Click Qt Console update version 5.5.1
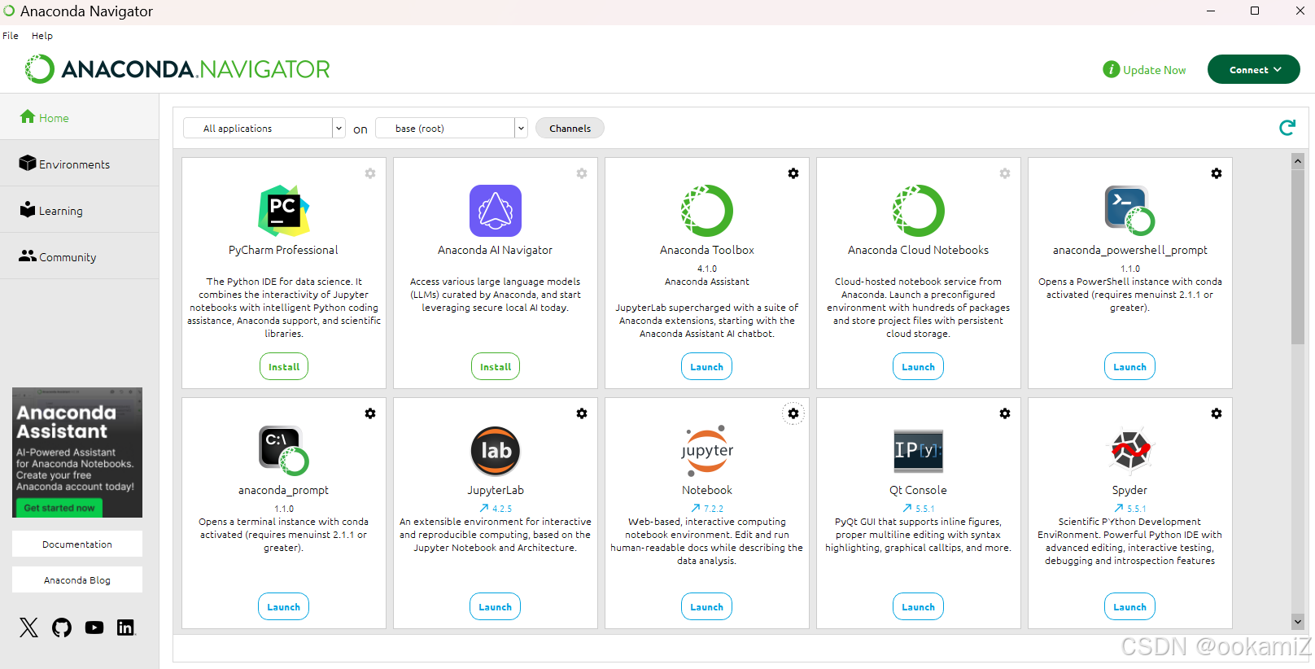Image resolution: width=1315 pixels, height=669 pixels. point(919,509)
